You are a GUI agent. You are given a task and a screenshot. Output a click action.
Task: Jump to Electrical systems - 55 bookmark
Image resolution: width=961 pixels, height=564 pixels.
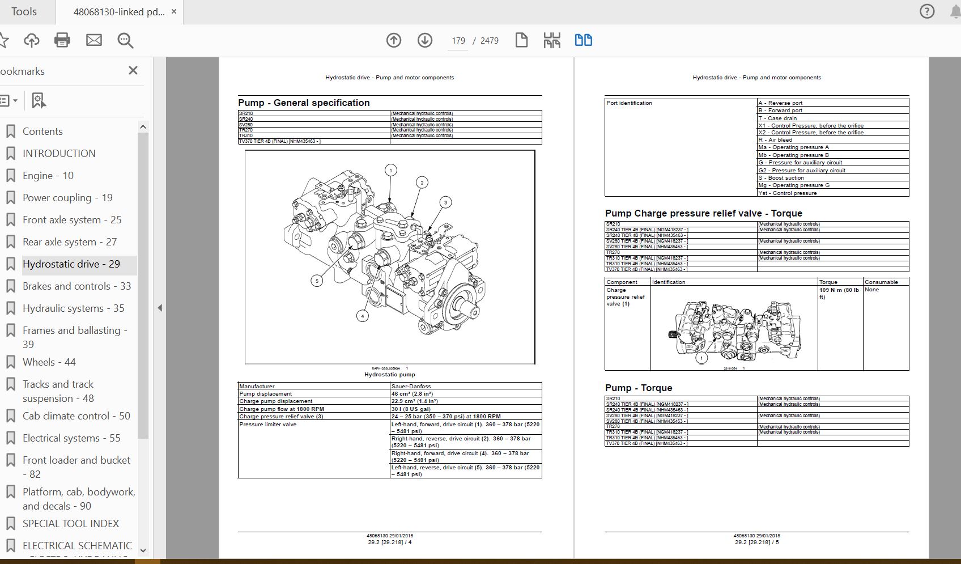coord(71,438)
